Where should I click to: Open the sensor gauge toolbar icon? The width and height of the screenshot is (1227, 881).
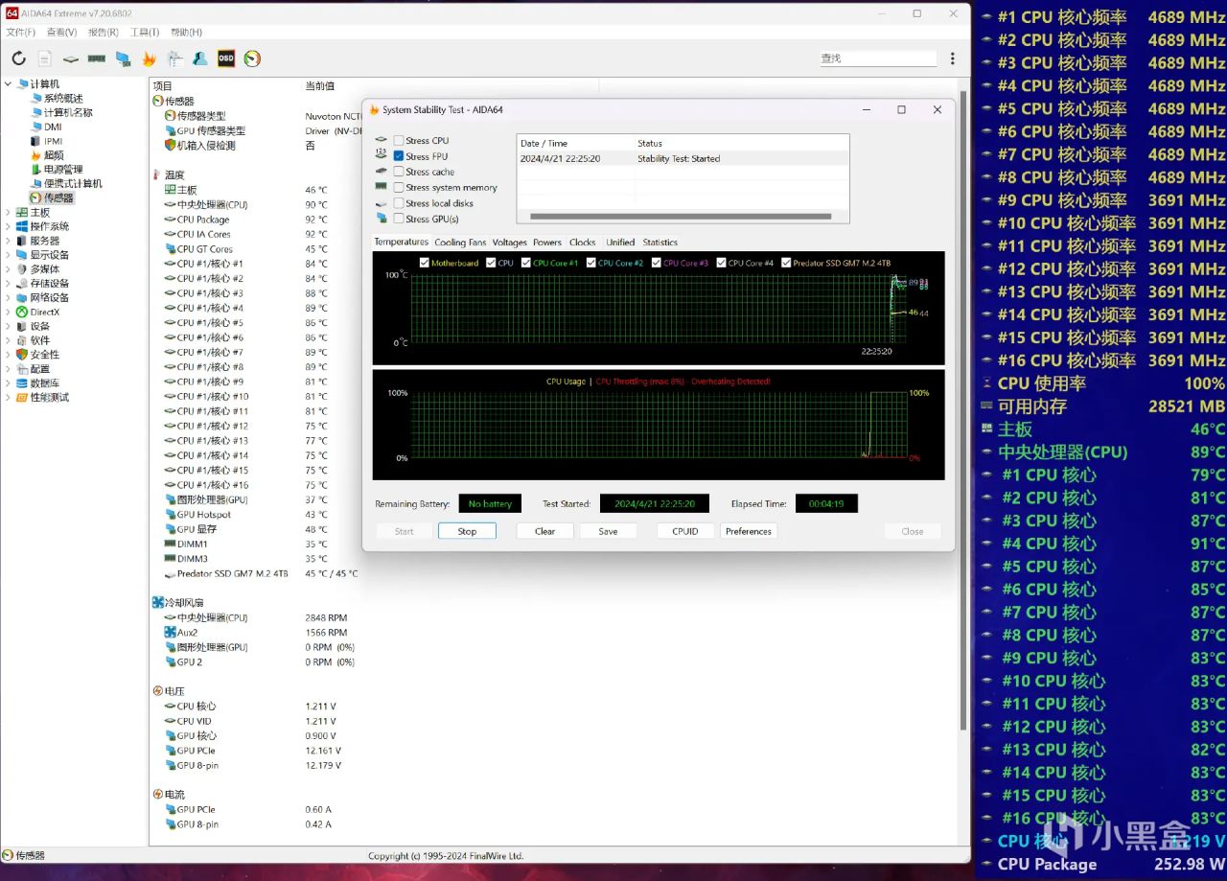252,58
